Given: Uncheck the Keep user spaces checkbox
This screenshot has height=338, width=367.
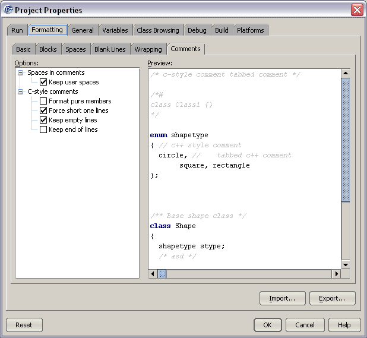Looking at the screenshot, I should click(x=43, y=82).
